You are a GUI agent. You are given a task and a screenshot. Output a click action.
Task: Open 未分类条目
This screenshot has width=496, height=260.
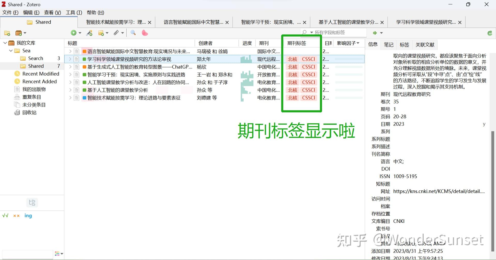click(x=34, y=105)
